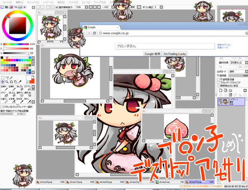Click I'm Feeling Lucky button
The height and width of the screenshot is (190, 248).
point(175,54)
